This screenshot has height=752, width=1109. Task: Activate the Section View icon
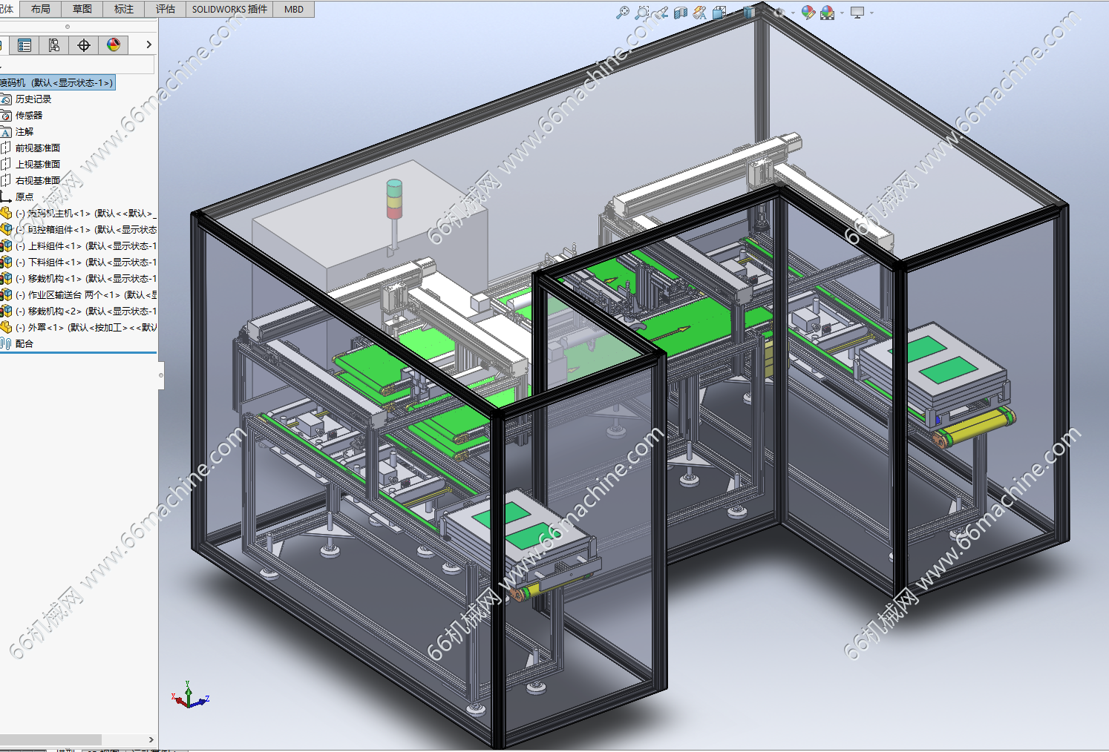tap(681, 13)
